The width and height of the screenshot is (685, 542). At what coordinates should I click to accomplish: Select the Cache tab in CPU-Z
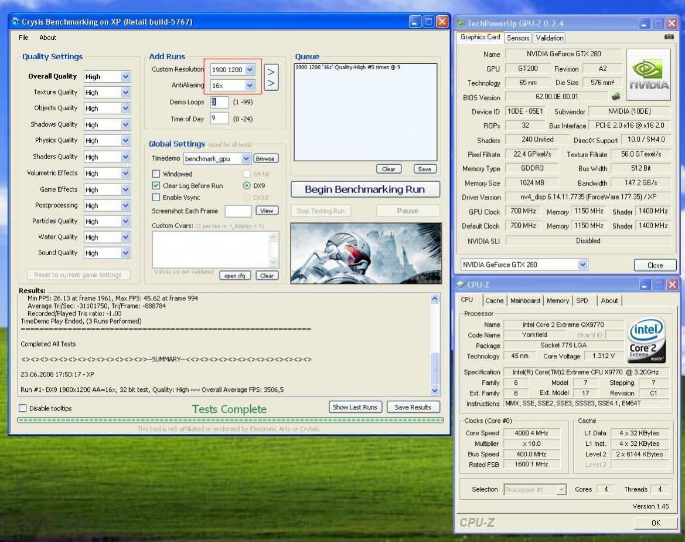tap(495, 300)
